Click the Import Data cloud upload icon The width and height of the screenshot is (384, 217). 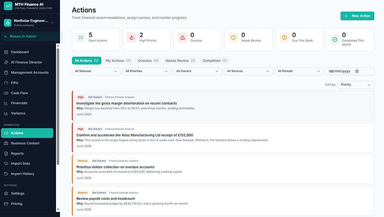pyautogui.click(x=6, y=164)
